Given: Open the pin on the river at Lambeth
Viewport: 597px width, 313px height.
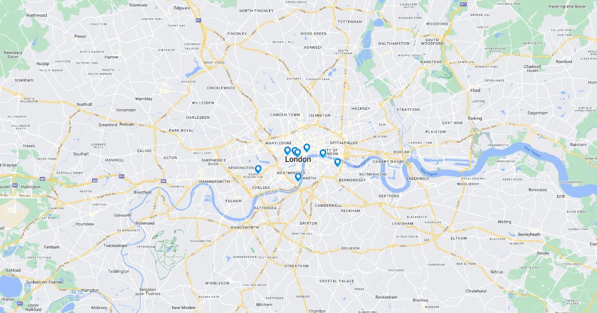Looking at the screenshot, I should [298, 177].
